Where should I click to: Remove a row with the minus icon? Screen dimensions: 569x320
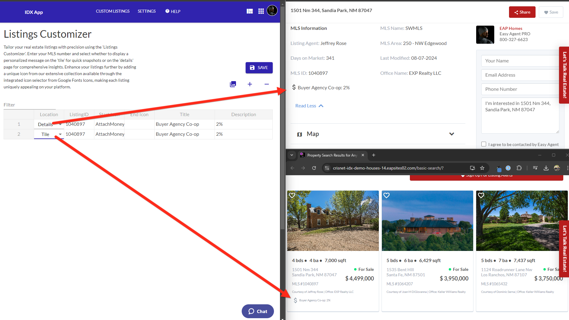coord(267,84)
